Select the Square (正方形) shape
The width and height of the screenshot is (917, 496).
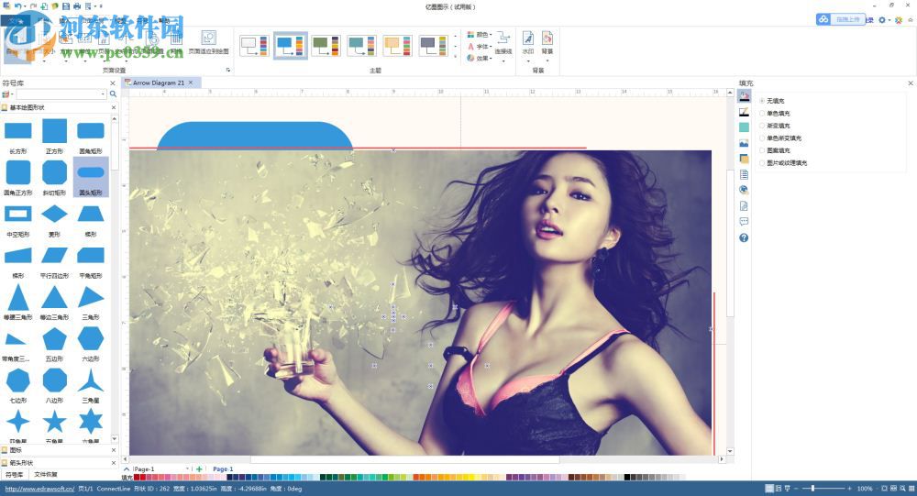point(54,131)
